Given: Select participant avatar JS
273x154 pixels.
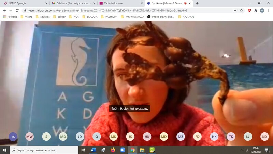Looking at the screenshot, I should point(130,137).
